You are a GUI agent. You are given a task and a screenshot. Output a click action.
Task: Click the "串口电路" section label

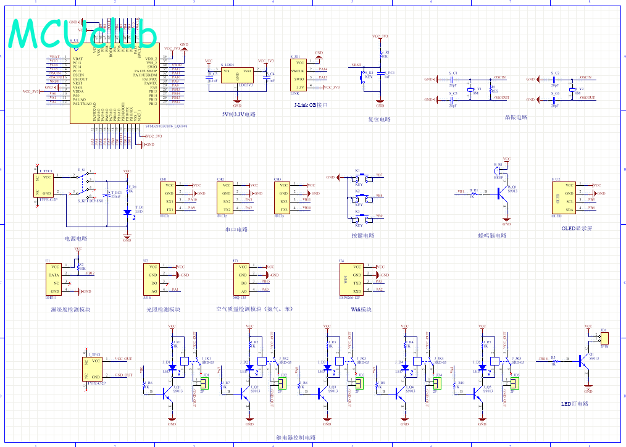pos(236,230)
